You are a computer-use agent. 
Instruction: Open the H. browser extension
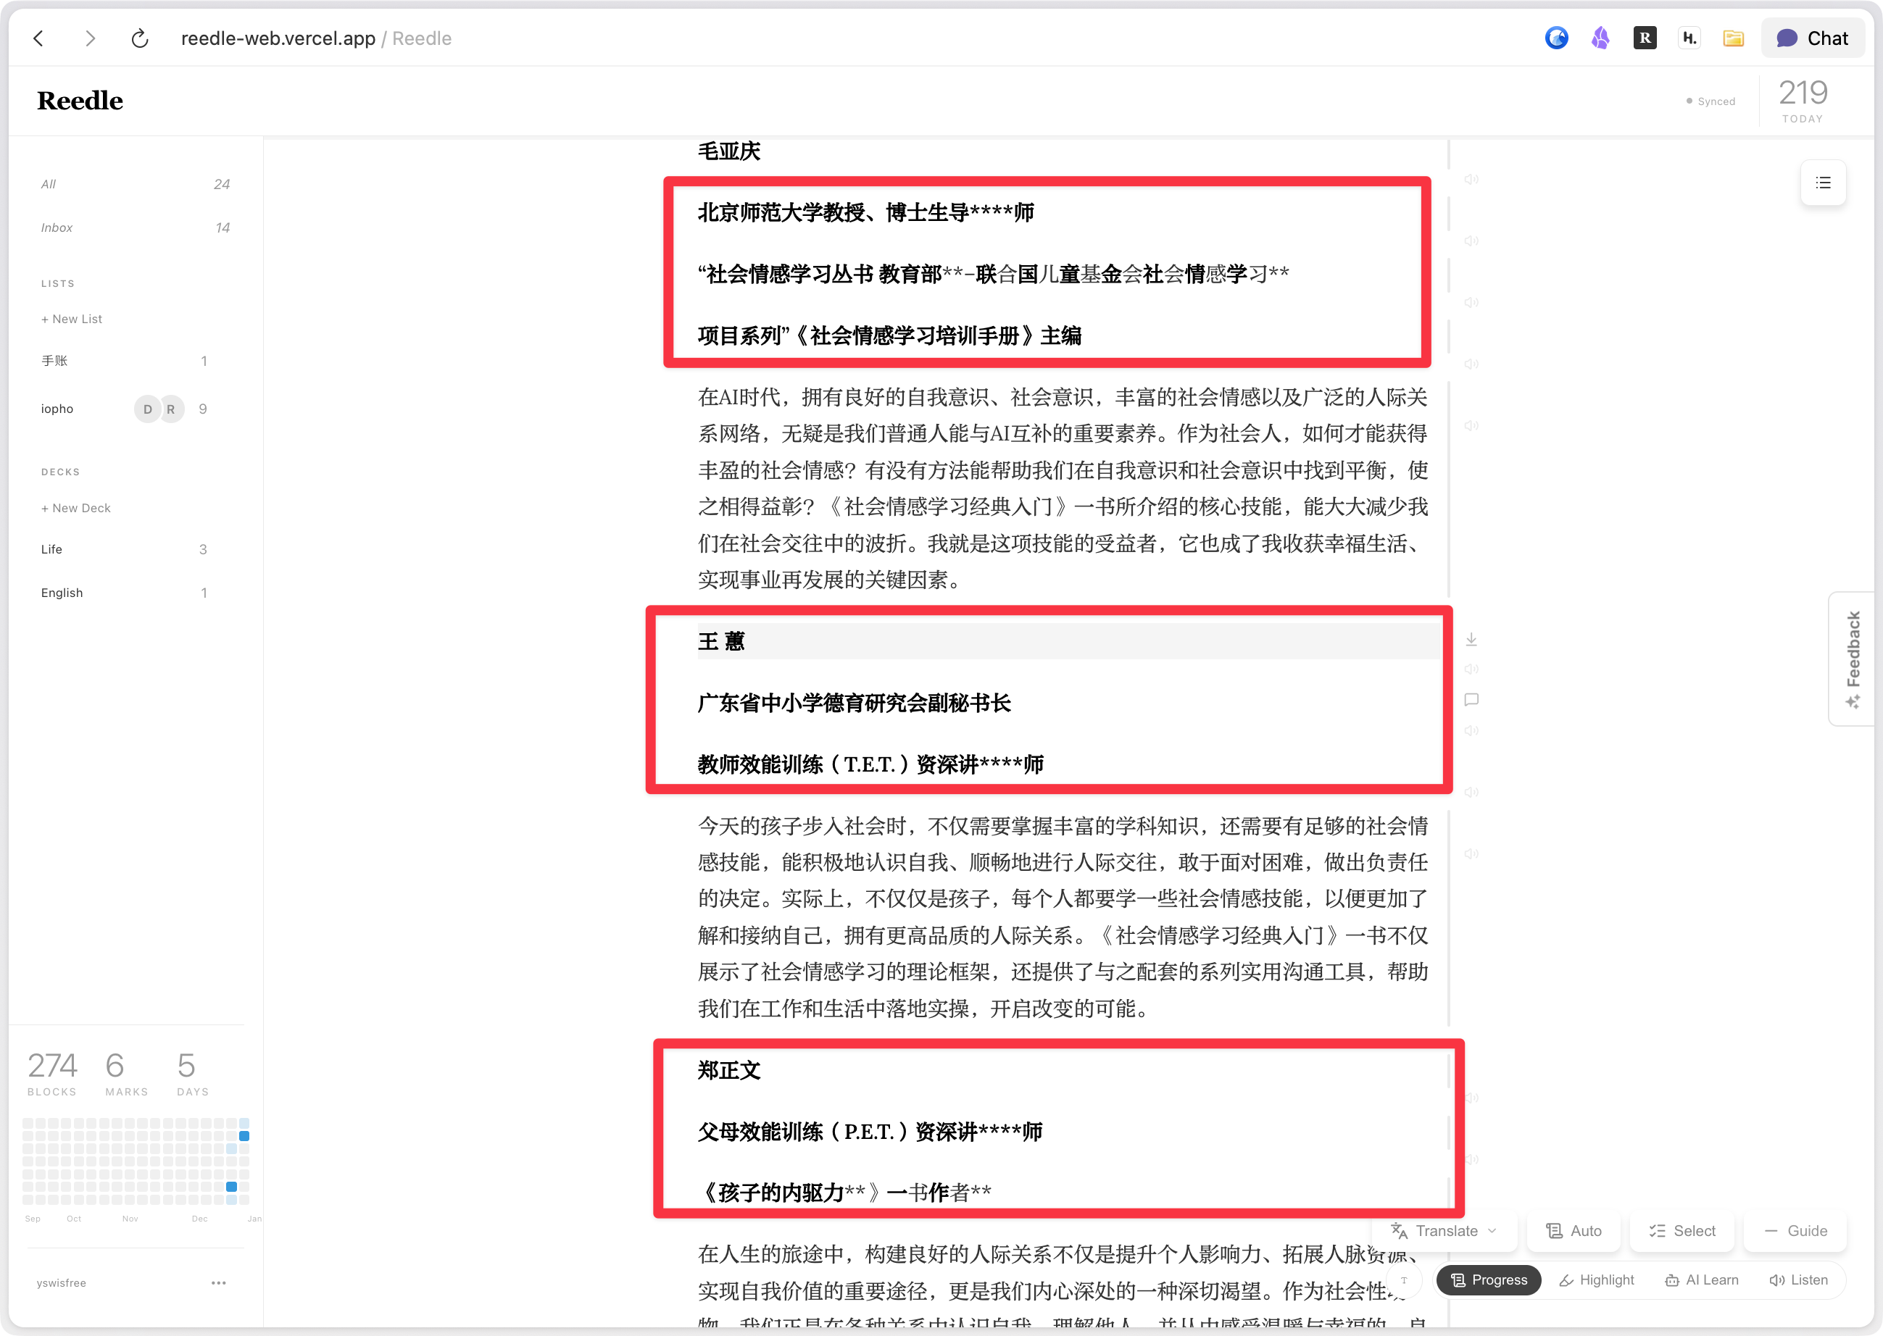(1689, 38)
